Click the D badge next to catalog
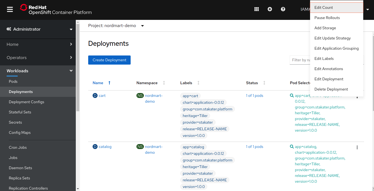The height and width of the screenshot is (191, 374). 95,147
